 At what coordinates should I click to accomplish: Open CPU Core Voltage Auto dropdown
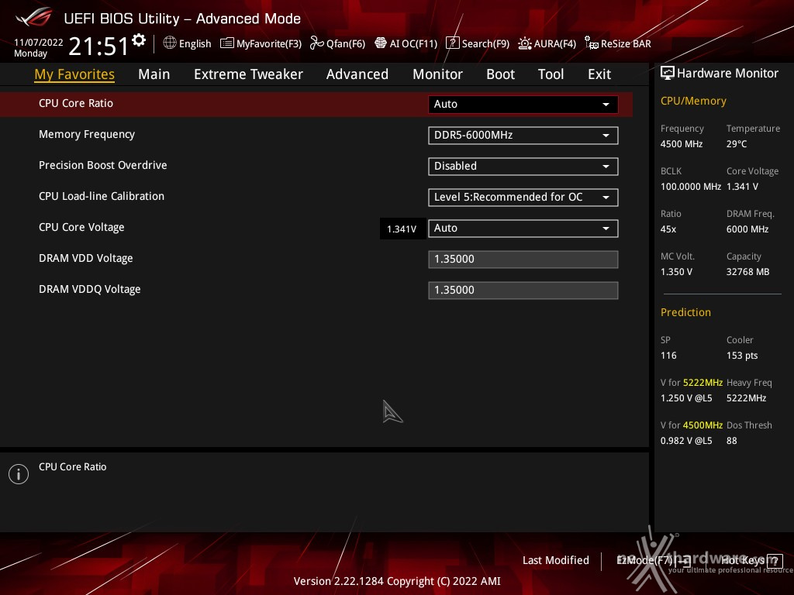(x=523, y=229)
